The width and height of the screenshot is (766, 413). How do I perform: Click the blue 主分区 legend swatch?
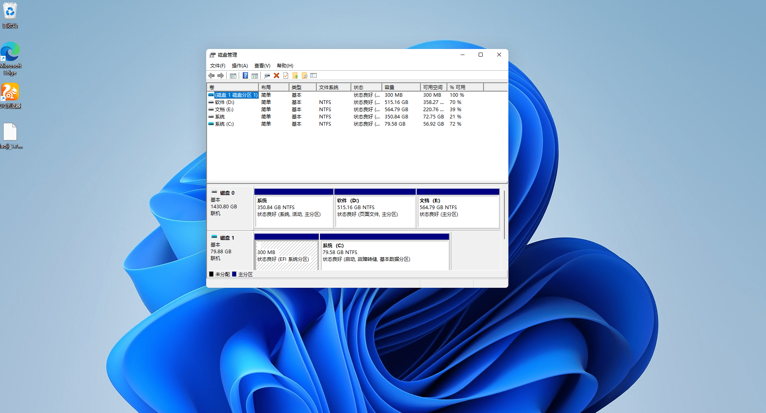tap(234, 274)
